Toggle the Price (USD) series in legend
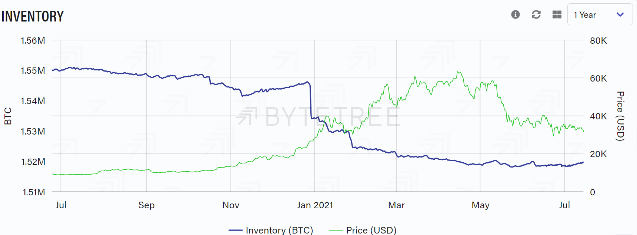637x235 pixels. click(363, 230)
